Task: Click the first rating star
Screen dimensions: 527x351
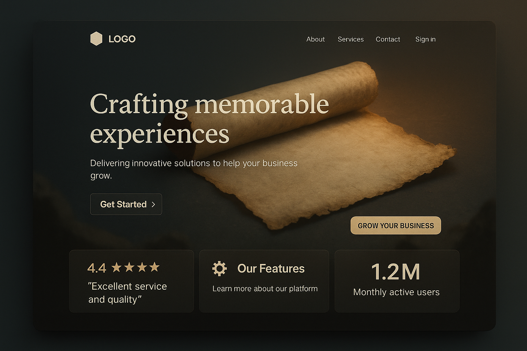Action: [117, 267]
